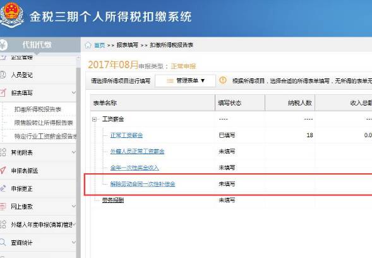
Task: Expand the 网上缴款 menu chevron
Action: click(x=74, y=206)
